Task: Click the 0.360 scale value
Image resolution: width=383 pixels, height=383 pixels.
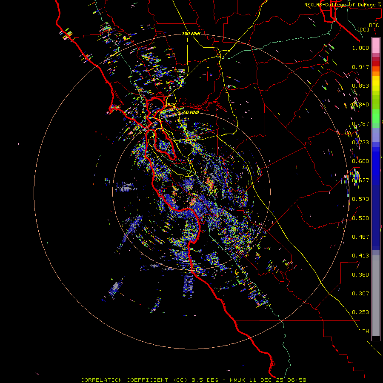Action: 360,275
